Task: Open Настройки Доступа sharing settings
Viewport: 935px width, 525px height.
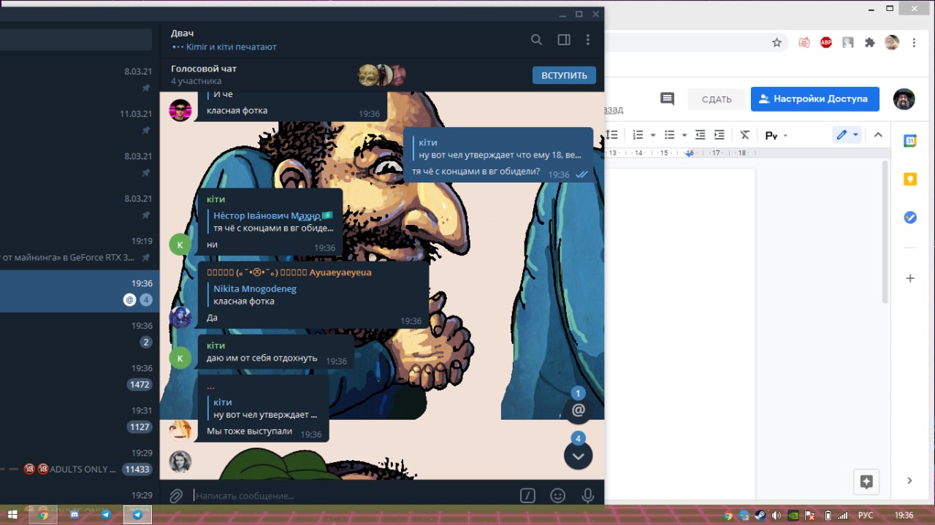Action: tap(814, 99)
